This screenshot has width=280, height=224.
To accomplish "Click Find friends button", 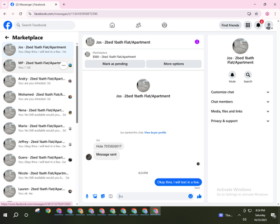I will click(230, 25).
